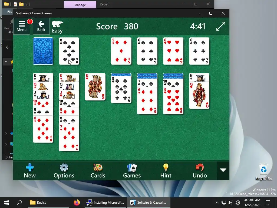Request a Hint with the lightbulb
Image resolution: width=277 pixels, height=208 pixels.
pos(166,171)
